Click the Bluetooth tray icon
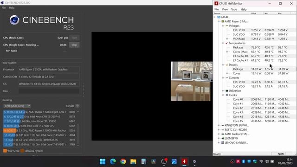Screen dimensions: 297x167 click(x=244, y=161)
